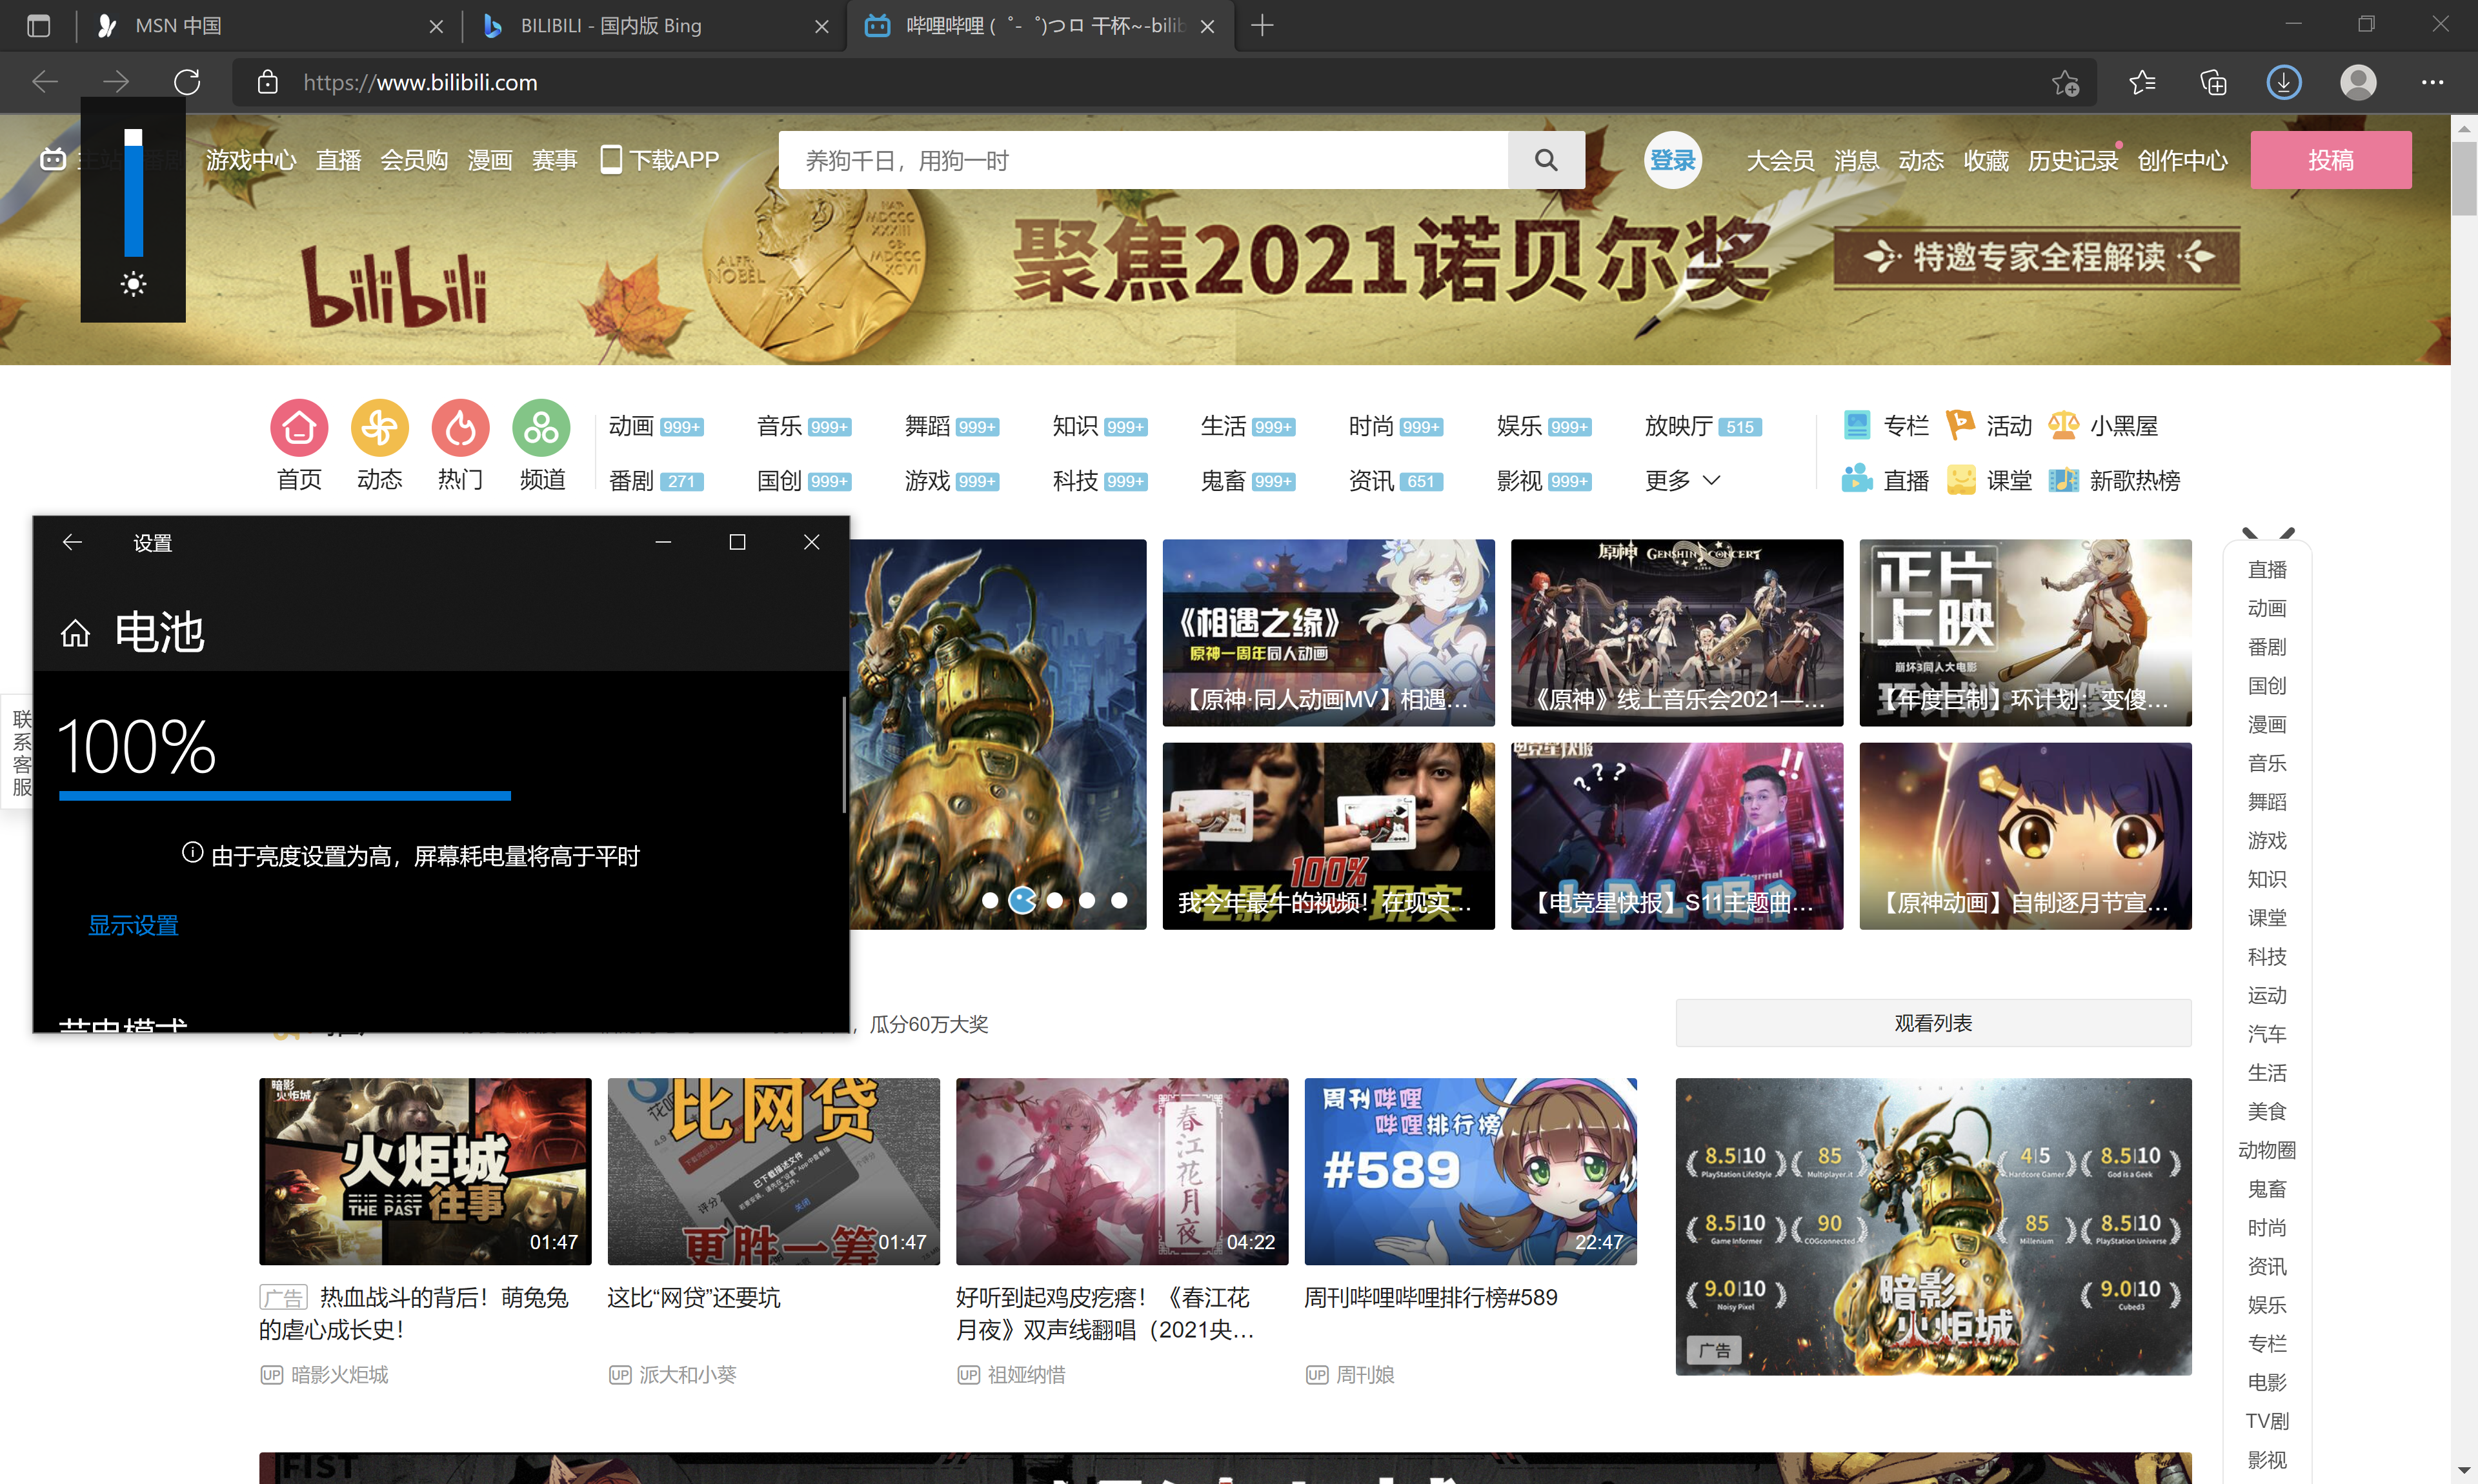Open 直播 icon link beside 课堂
Viewport: 2478px width, 1484px height.
(1886, 480)
